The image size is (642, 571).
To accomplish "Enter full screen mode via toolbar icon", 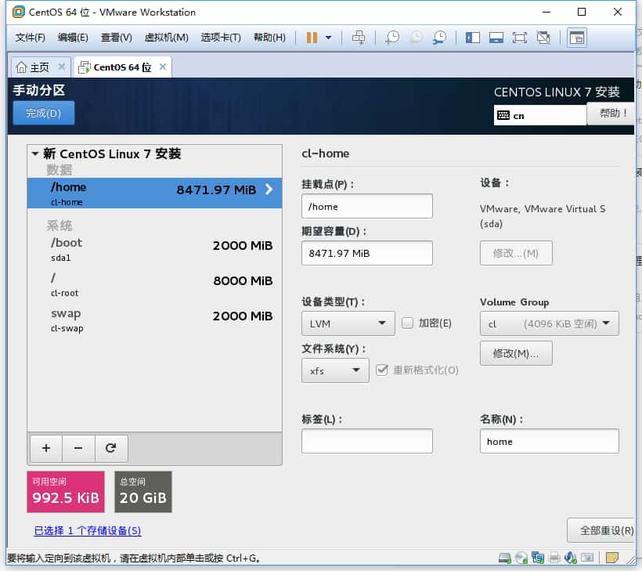I will tap(519, 38).
